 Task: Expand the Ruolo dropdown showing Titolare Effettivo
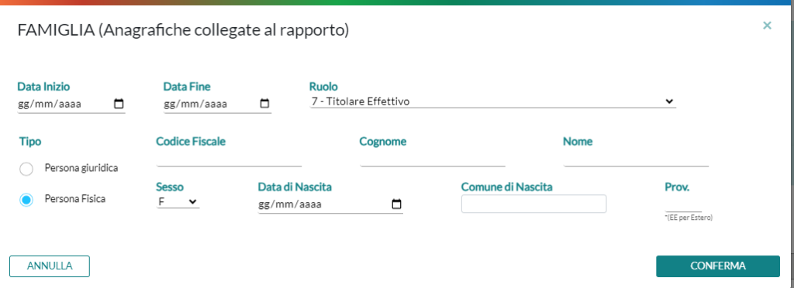coord(492,101)
